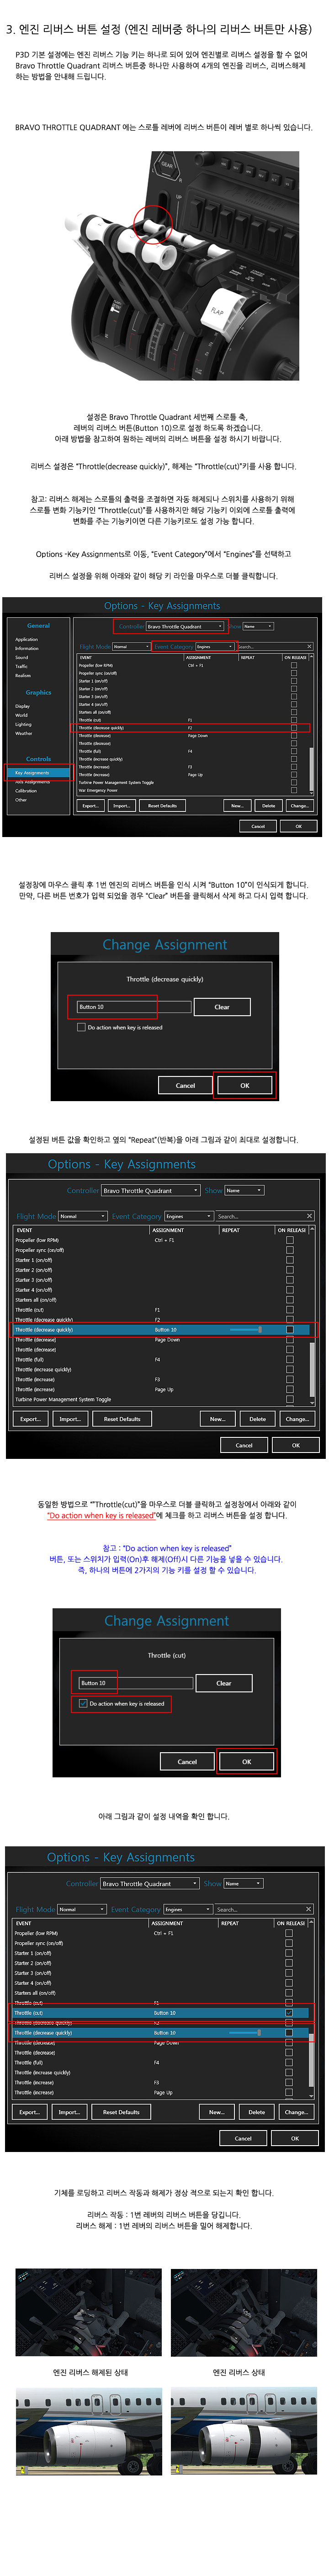Screen dimensions: 329x2576
Task: Open Controller dropdown in last Key Assignments window
Action: (x=150, y=1883)
